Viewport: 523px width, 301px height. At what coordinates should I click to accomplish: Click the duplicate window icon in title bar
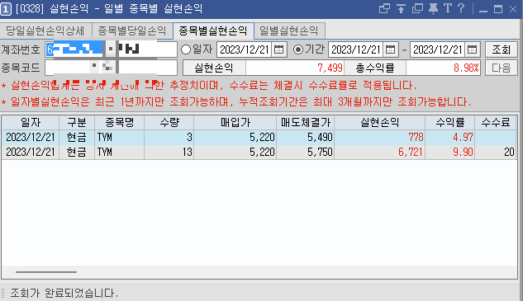tap(417, 8)
